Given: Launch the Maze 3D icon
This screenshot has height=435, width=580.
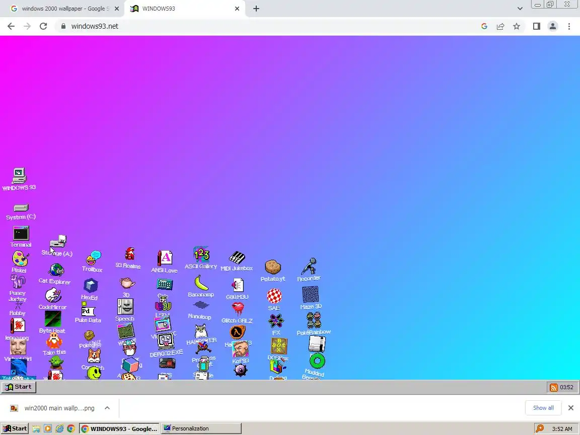Looking at the screenshot, I should click(x=310, y=295).
